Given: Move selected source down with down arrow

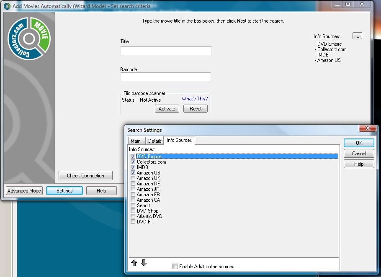Looking at the screenshot, I should pyautogui.click(x=144, y=263).
